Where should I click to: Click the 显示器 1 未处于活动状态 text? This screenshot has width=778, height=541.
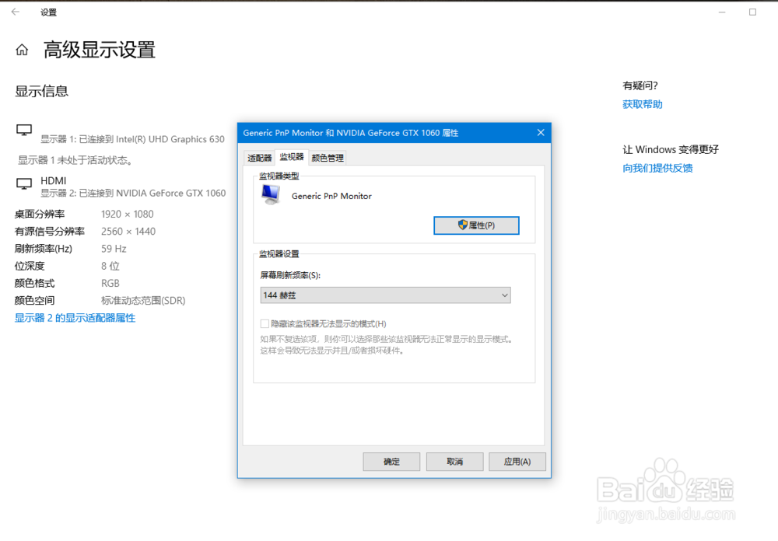(75, 160)
